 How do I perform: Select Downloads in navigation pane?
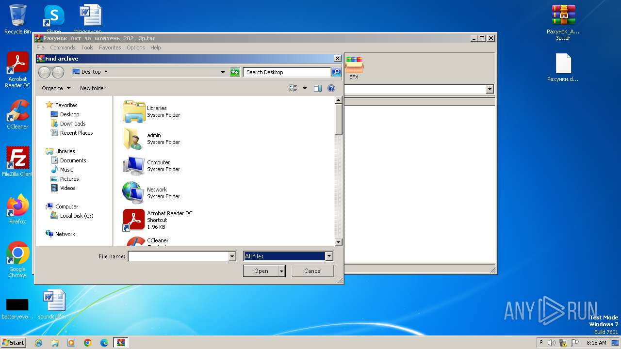pyautogui.click(x=68, y=124)
